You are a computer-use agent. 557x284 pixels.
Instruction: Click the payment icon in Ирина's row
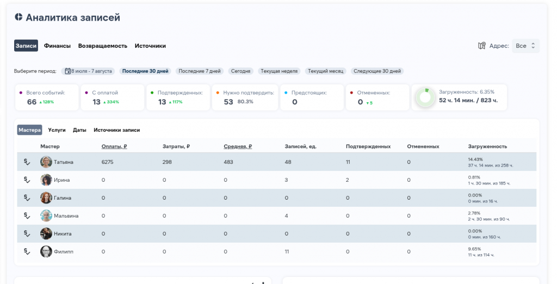click(x=27, y=180)
